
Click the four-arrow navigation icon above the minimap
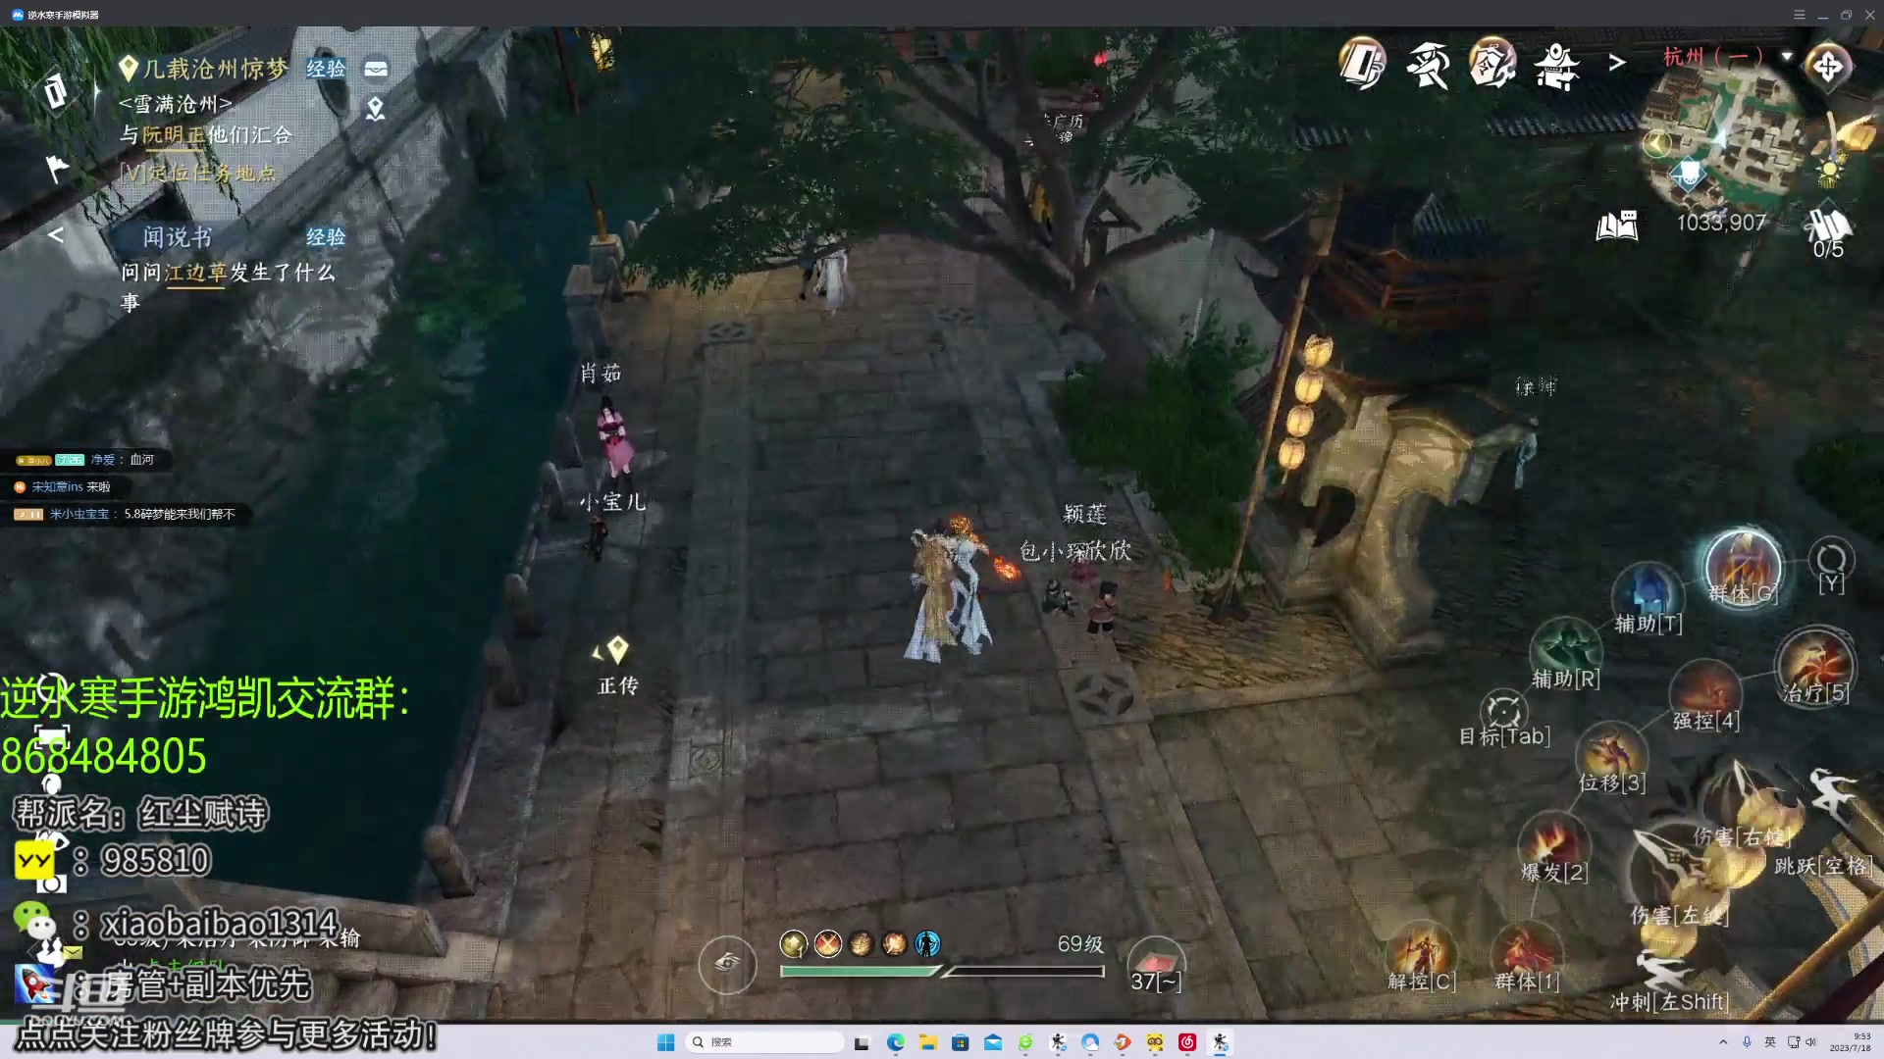point(1827,67)
